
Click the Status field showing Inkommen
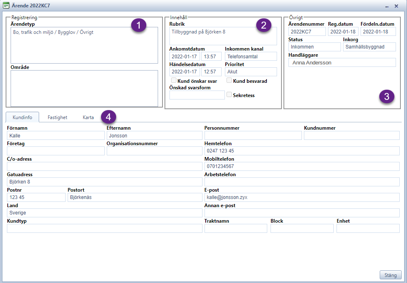(315, 47)
